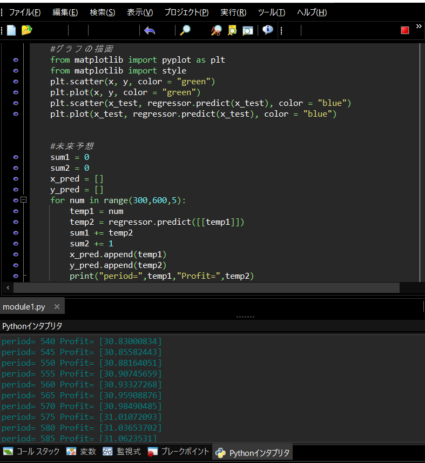Close the module1.py tab
The width and height of the screenshot is (425, 463).
(57, 307)
